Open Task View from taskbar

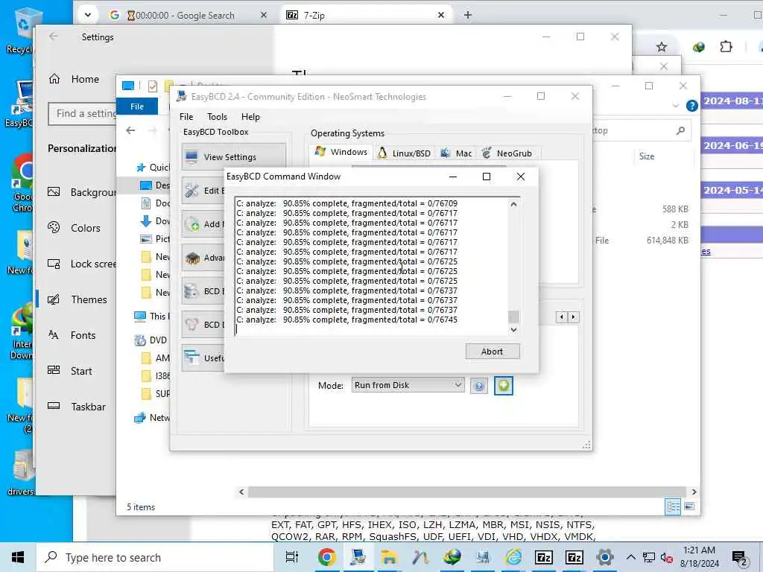[x=292, y=557]
